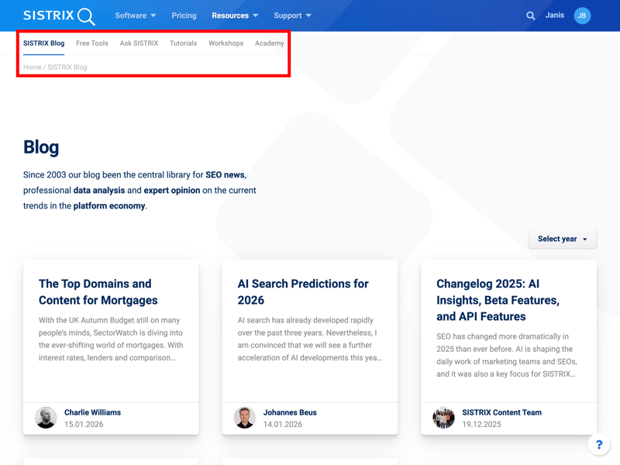Image resolution: width=620 pixels, height=465 pixels.
Task: Click Charlie Williams' author photo
Action: click(x=46, y=418)
